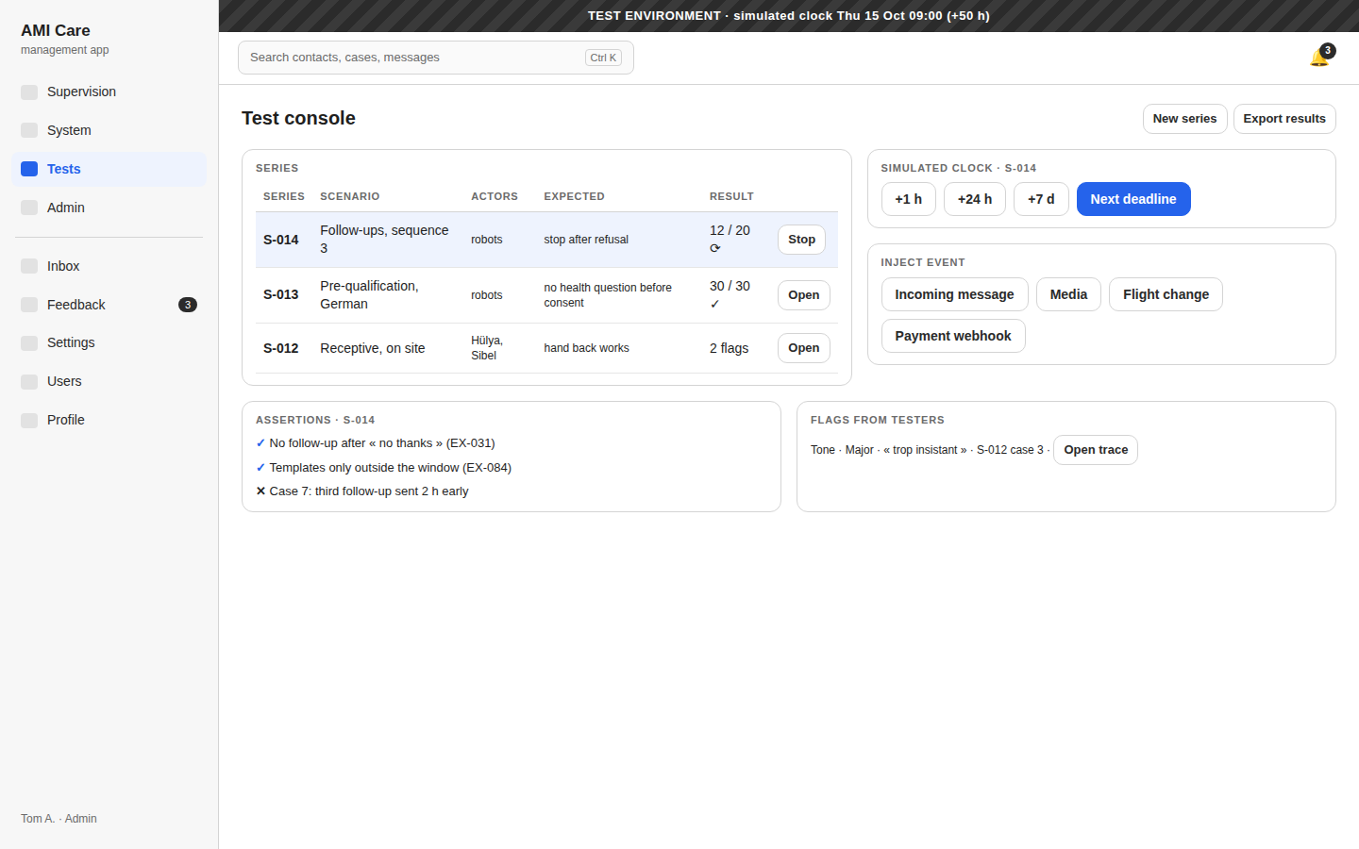Click the RESULT column header

coord(731,196)
